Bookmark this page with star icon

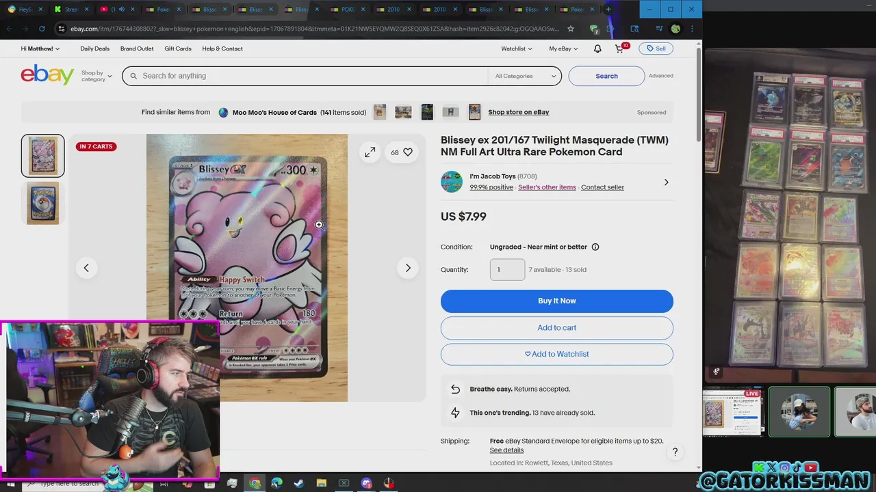[571, 29]
